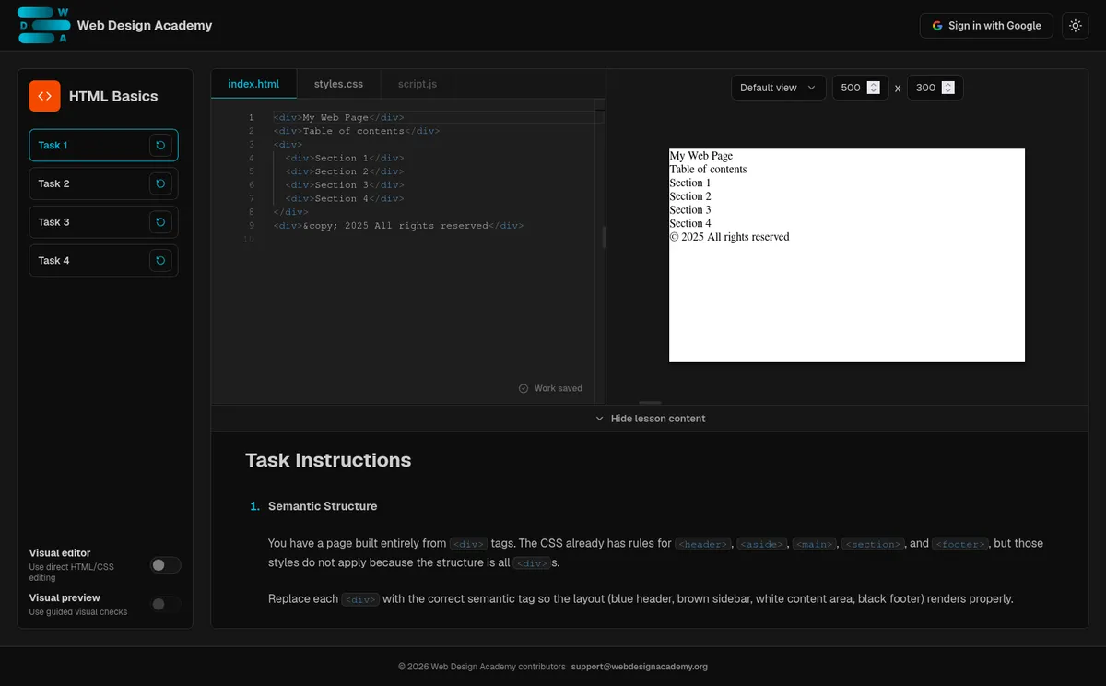
Task: Collapse lesson with Hide lesson content
Action: click(x=650, y=419)
